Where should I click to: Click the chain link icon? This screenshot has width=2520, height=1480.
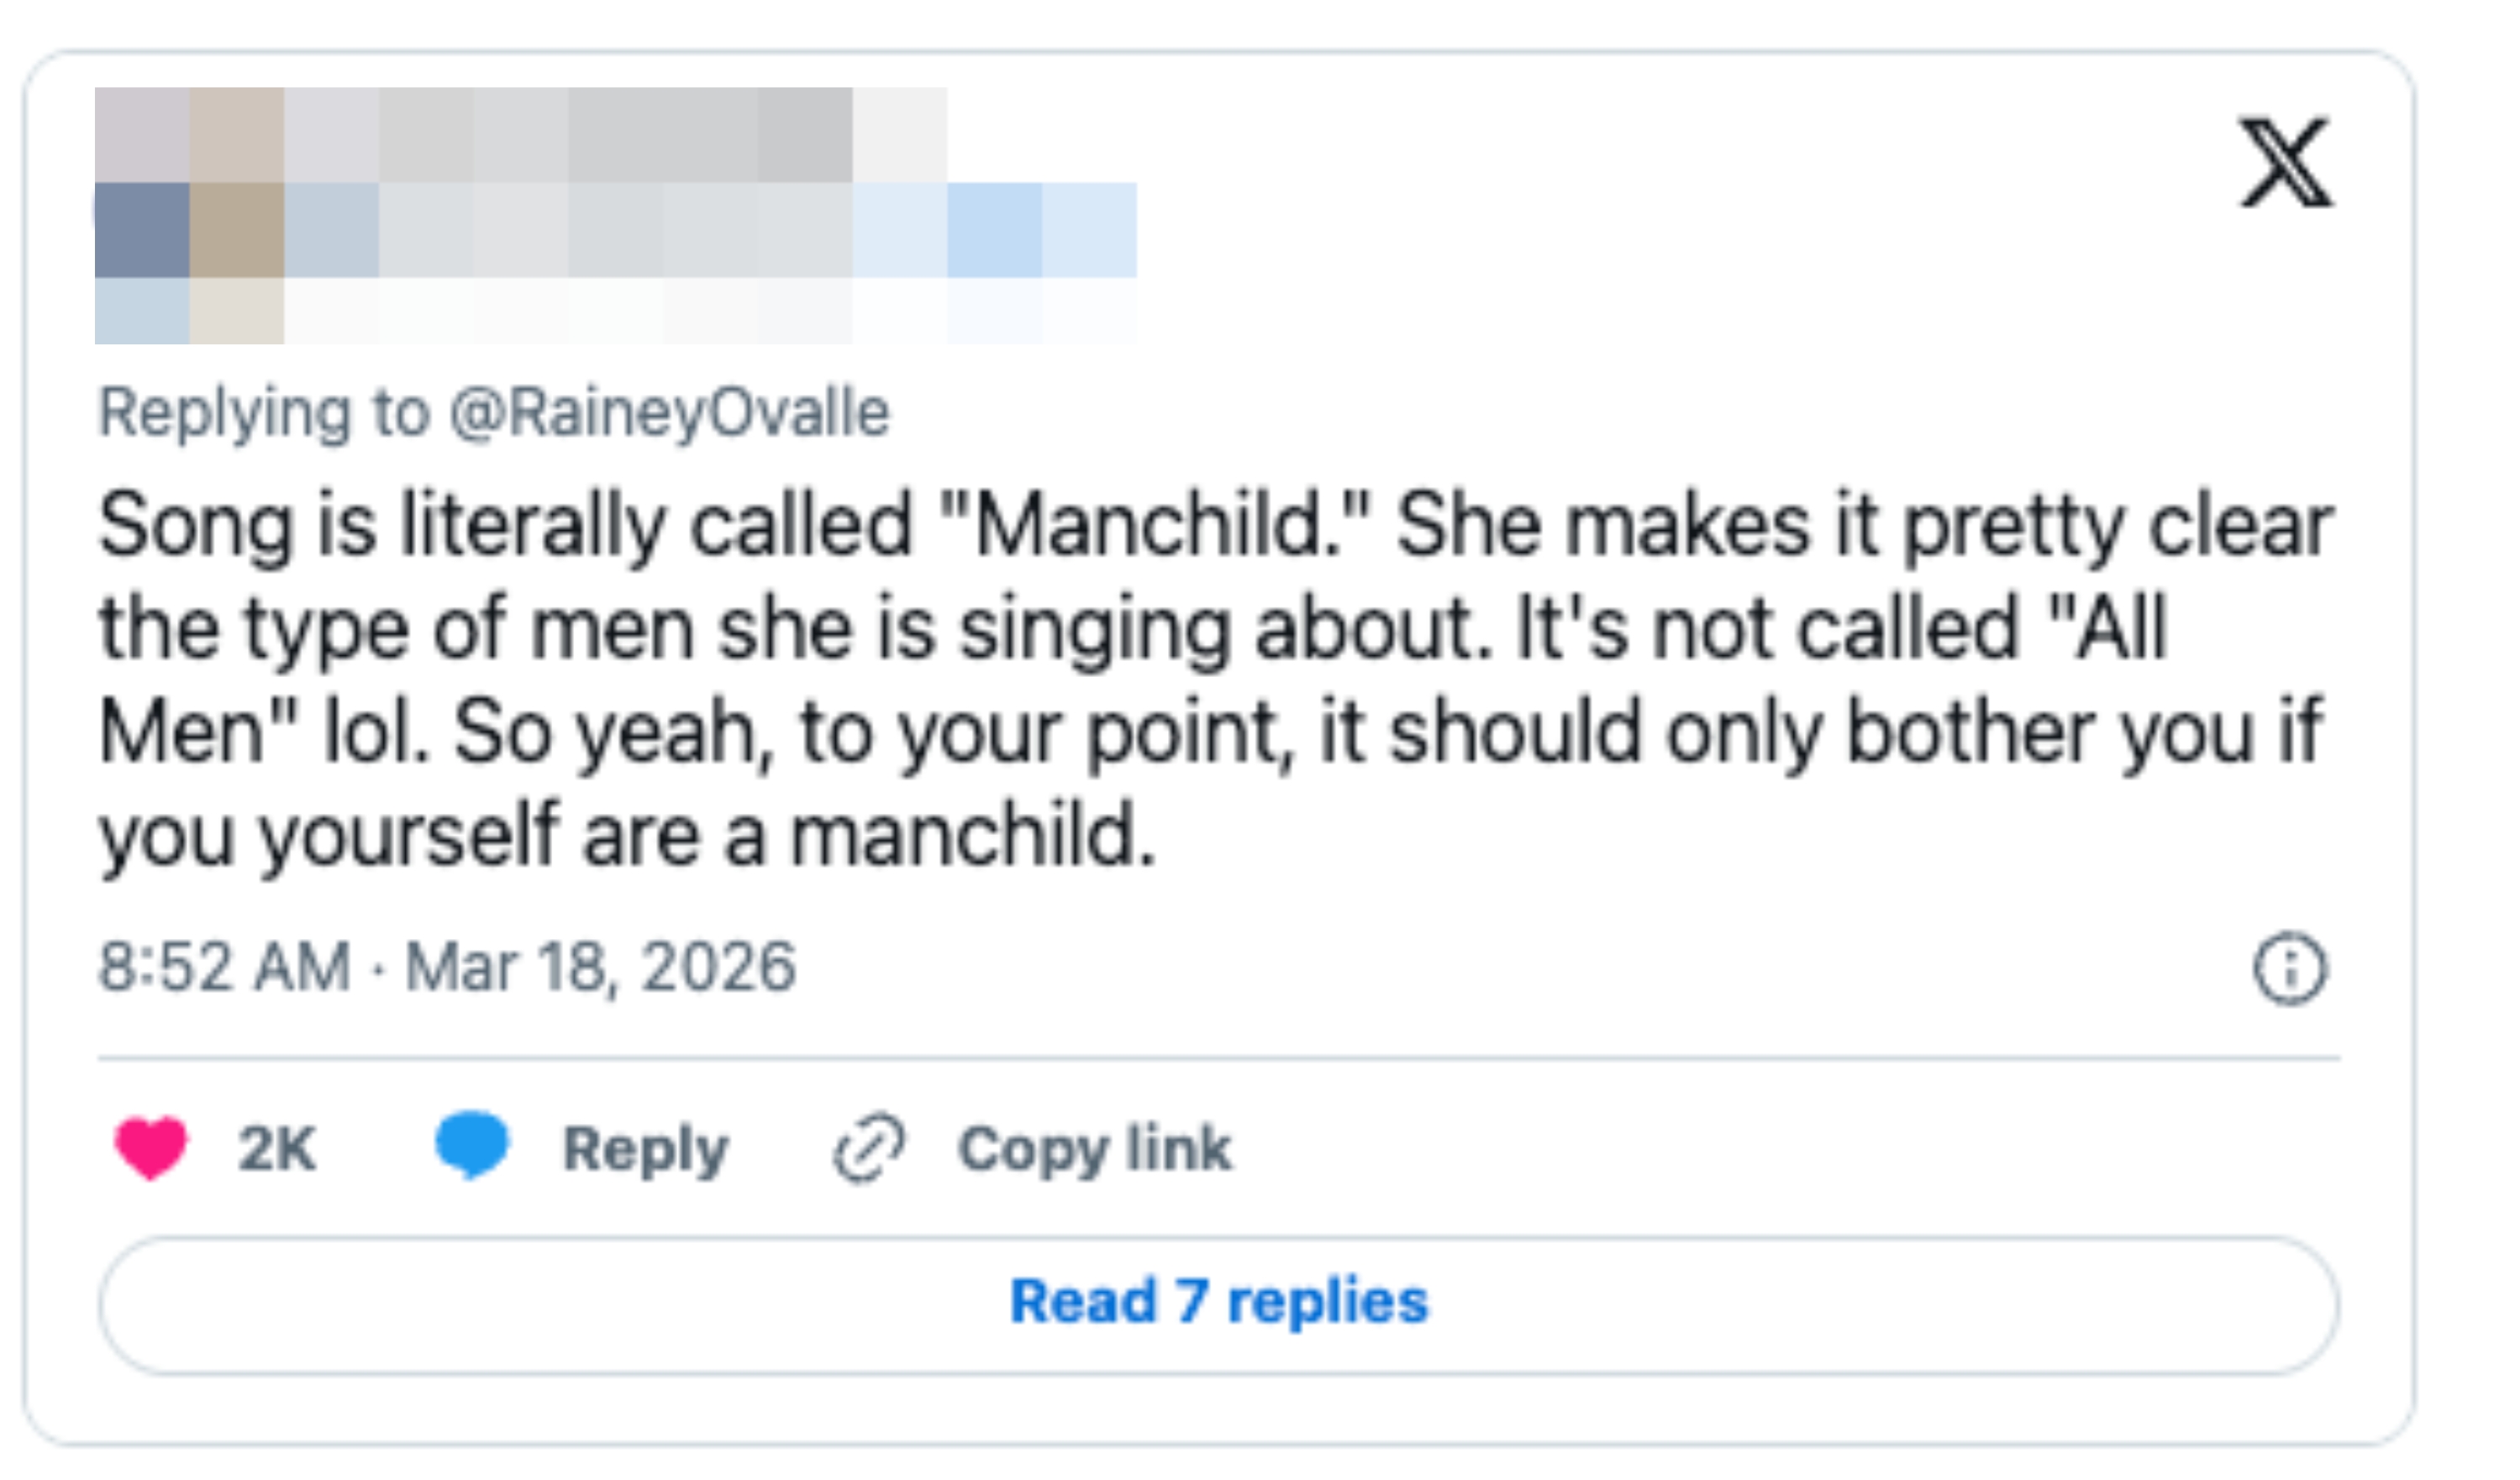coord(869,1148)
